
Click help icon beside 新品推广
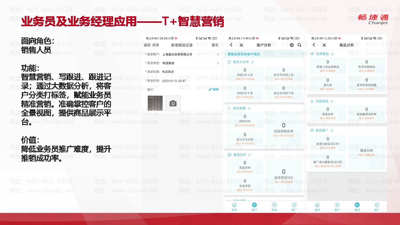pos(332,130)
